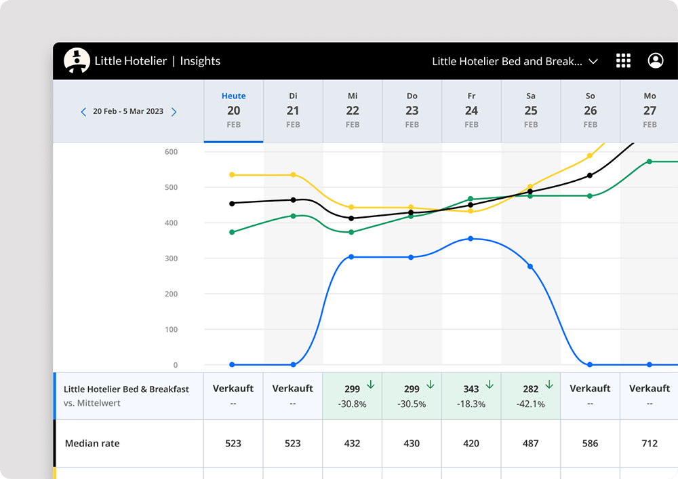The image size is (678, 479).
Task: Open the user account profile icon
Action: [655, 61]
